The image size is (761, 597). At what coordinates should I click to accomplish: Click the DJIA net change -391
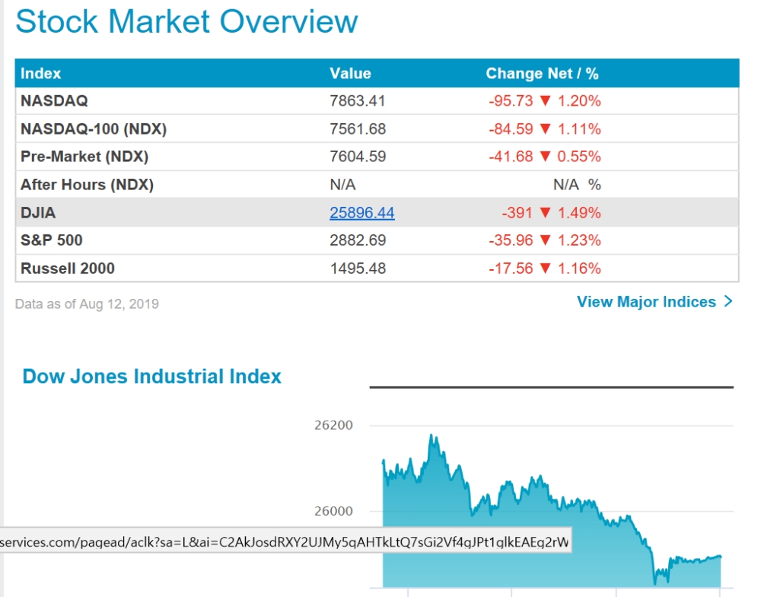coord(517,213)
